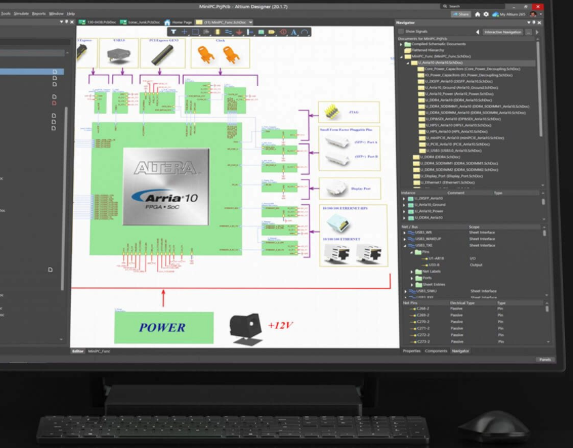Expand the Sheet Entries folder
The width and height of the screenshot is (573, 448).
(412, 285)
